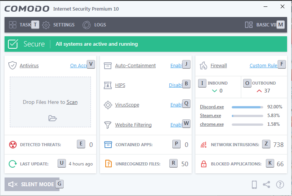292x196 pixels.
Task: Click the Contained Apps box icon
Action: tap(108, 145)
